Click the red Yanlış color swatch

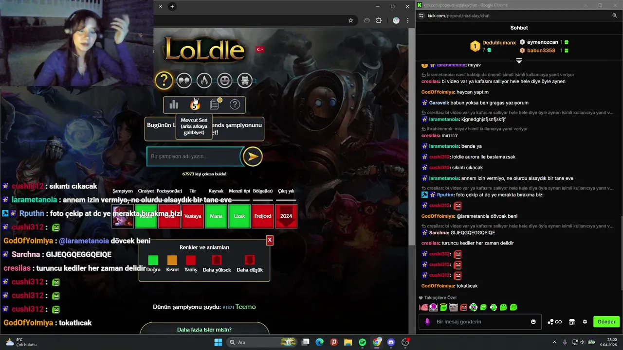[191, 260]
